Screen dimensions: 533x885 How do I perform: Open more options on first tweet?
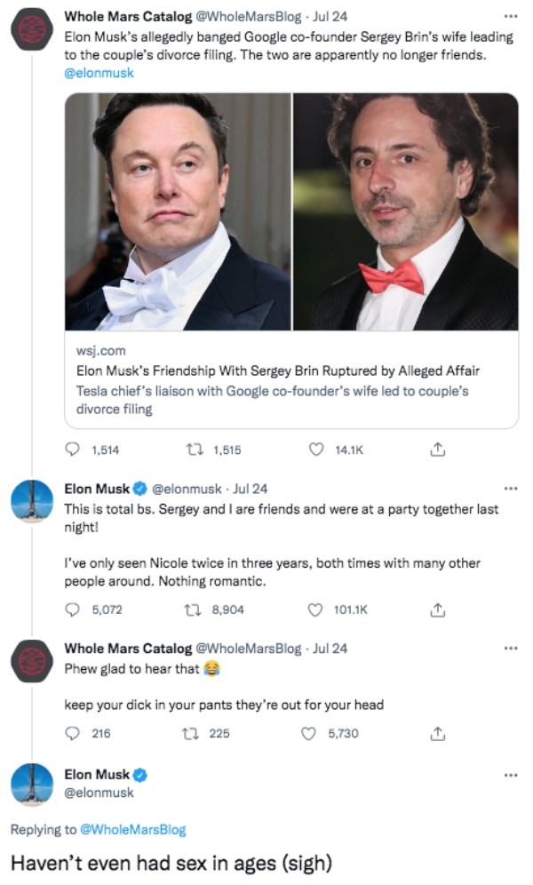point(509,17)
